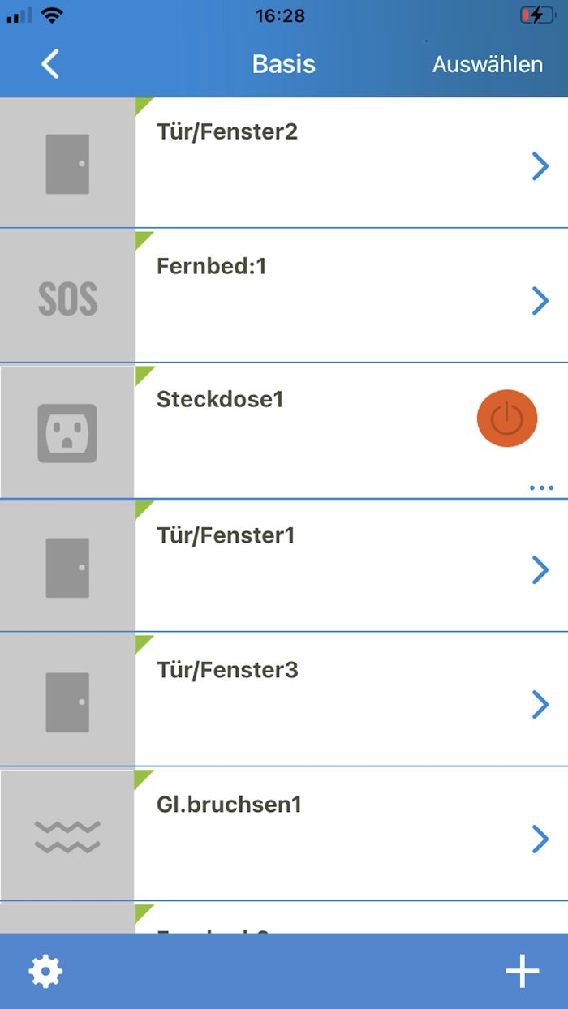Open Tür/Fenster1 chevron arrow
This screenshot has height=1009, width=568.
[540, 570]
